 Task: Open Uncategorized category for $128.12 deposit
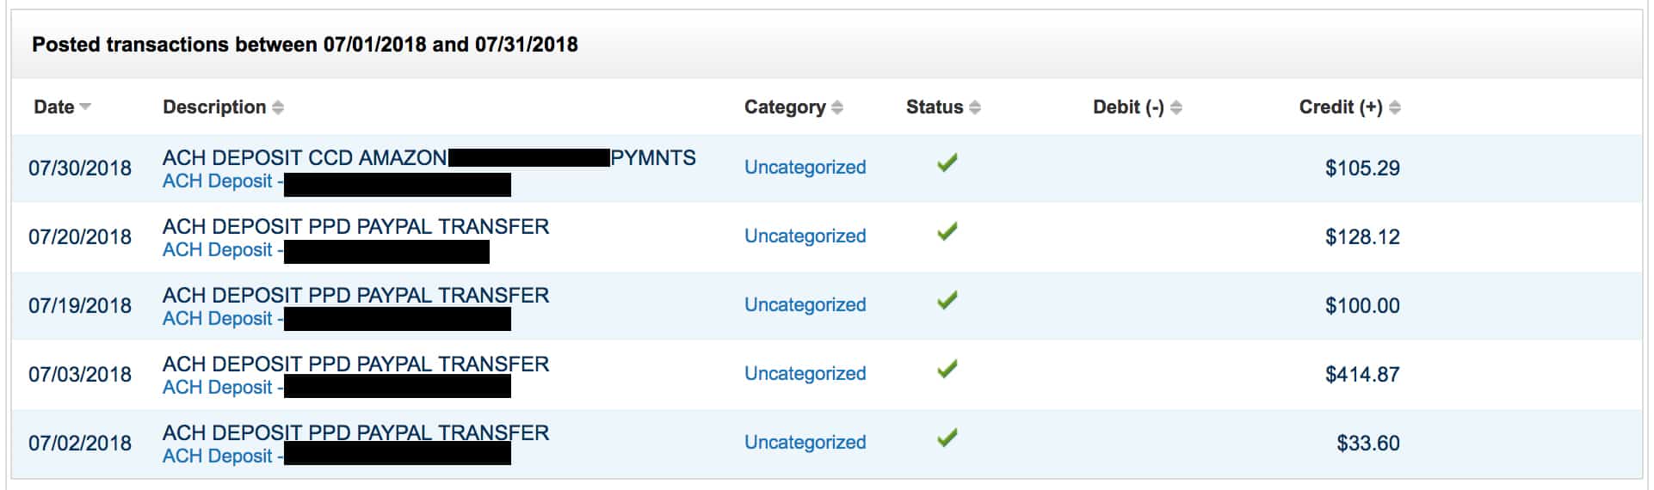tap(805, 236)
